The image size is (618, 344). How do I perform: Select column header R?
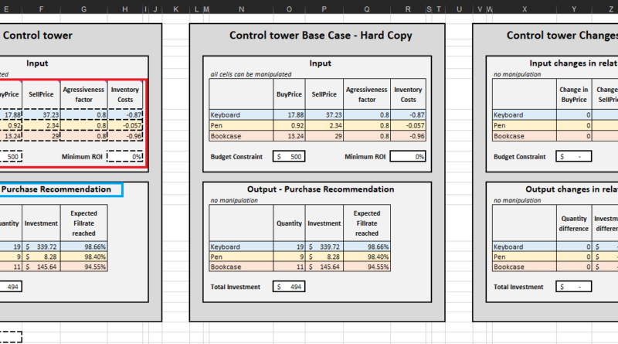click(x=408, y=9)
